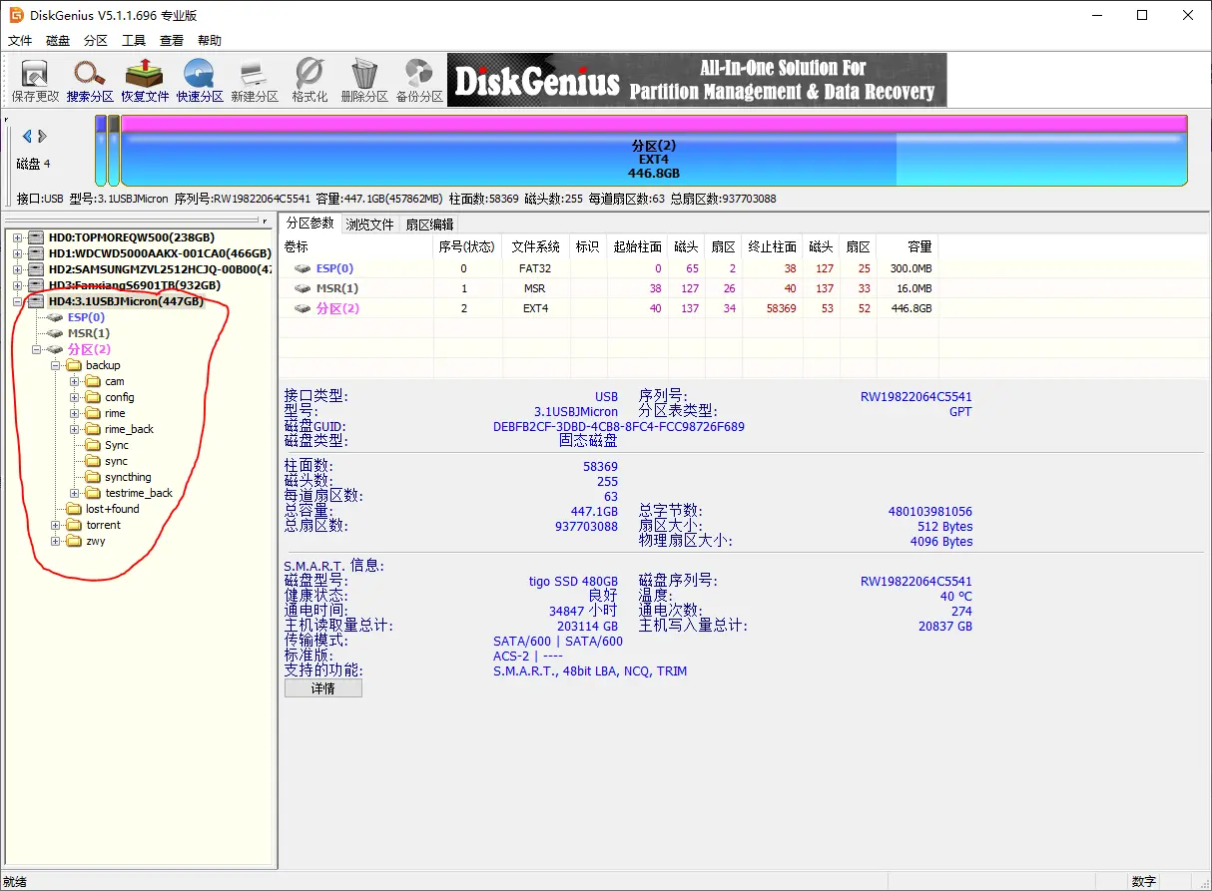Select the ESP(0) row in partition table

(334, 268)
